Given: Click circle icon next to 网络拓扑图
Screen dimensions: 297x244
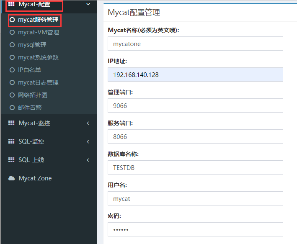Looking at the screenshot, I should tap(12, 95).
